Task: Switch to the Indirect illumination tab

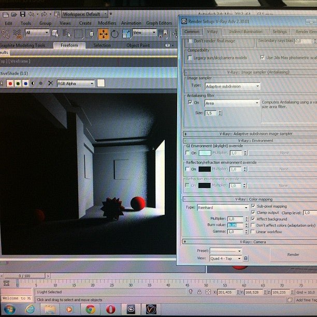Action: [246, 32]
